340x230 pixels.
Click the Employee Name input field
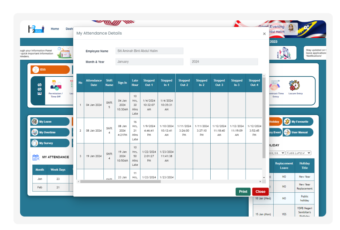(149, 51)
